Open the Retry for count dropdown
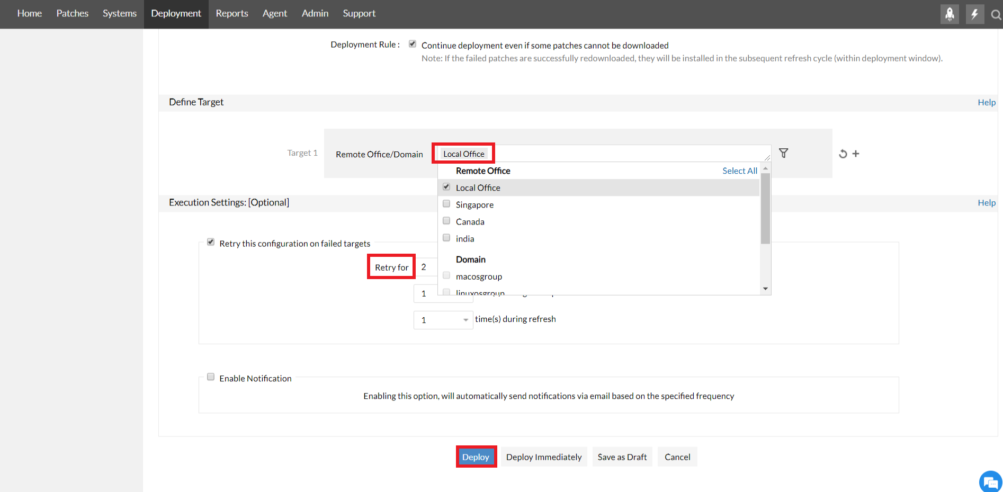The height and width of the screenshot is (492, 1003). (x=426, y=267)
